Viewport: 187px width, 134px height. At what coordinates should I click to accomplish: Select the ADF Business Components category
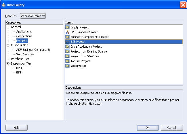(x=33, y=50)
